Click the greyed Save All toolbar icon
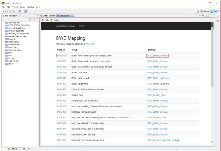This screenshot has width=221, height=151. point(14,11)
